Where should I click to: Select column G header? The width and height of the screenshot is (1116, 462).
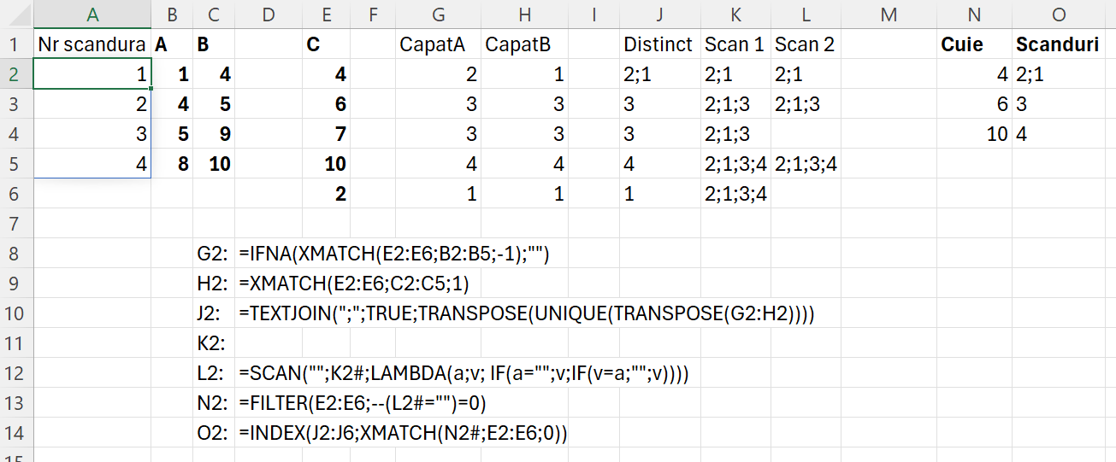[x=438, y=14]
